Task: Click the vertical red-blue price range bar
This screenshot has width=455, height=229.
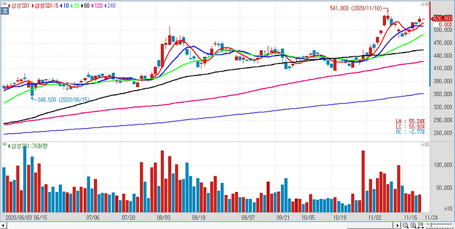Action: [x=430, y=44]
